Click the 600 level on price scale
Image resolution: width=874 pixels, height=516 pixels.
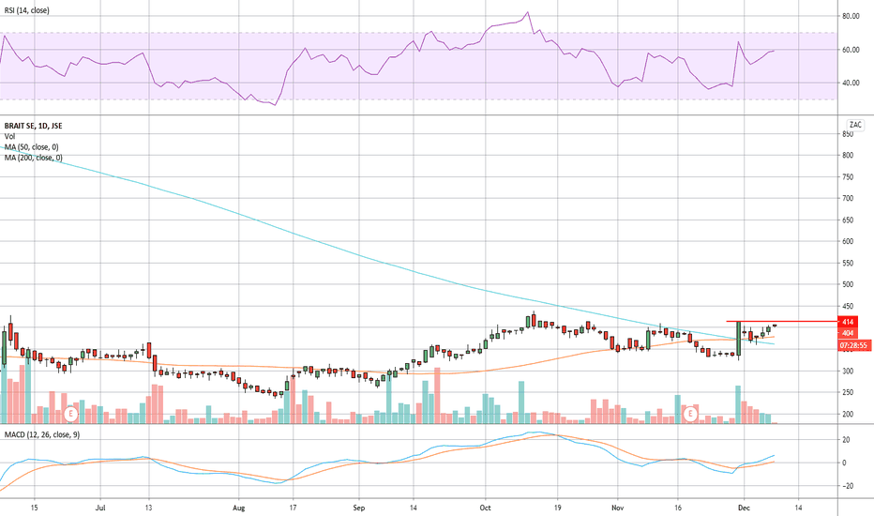[848, 241]
